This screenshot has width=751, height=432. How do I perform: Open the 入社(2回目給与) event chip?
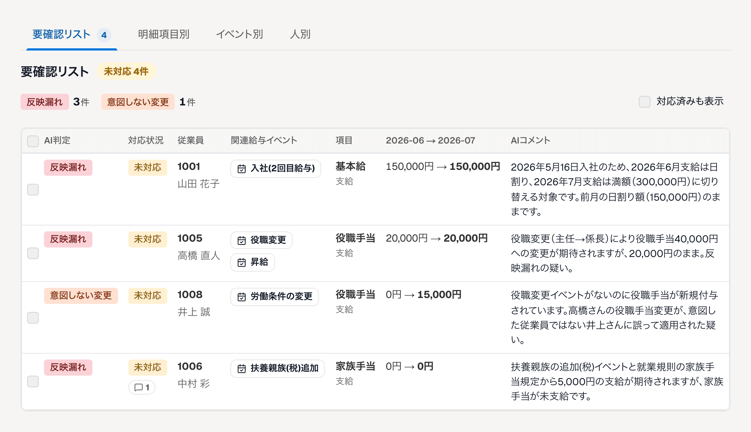point(276,168)
